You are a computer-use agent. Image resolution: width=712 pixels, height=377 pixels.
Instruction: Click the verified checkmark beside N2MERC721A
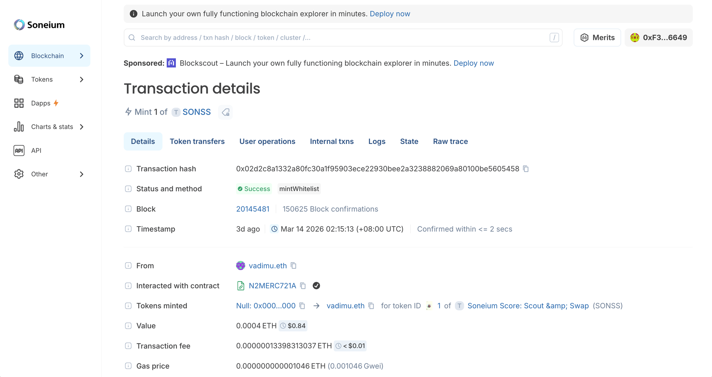tap(316, 285)
